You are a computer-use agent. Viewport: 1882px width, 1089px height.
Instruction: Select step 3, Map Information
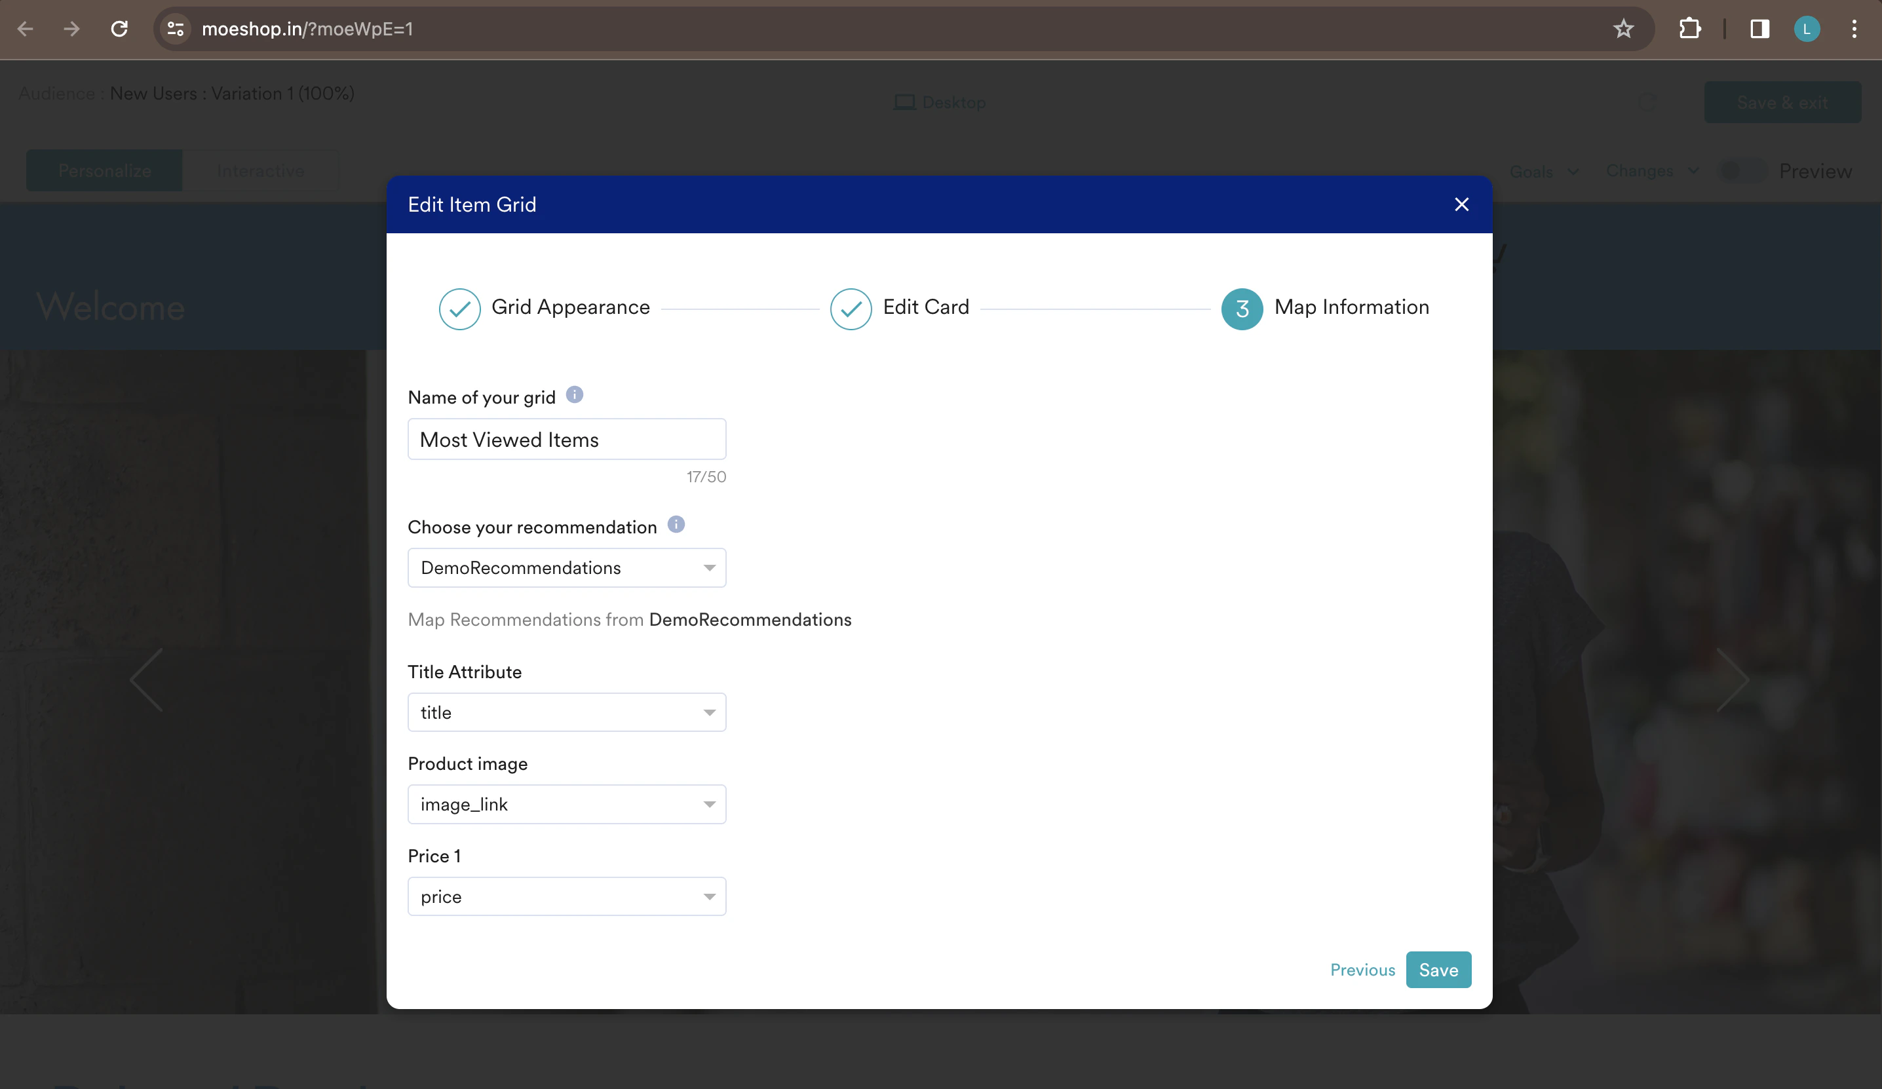point(1242,309)
